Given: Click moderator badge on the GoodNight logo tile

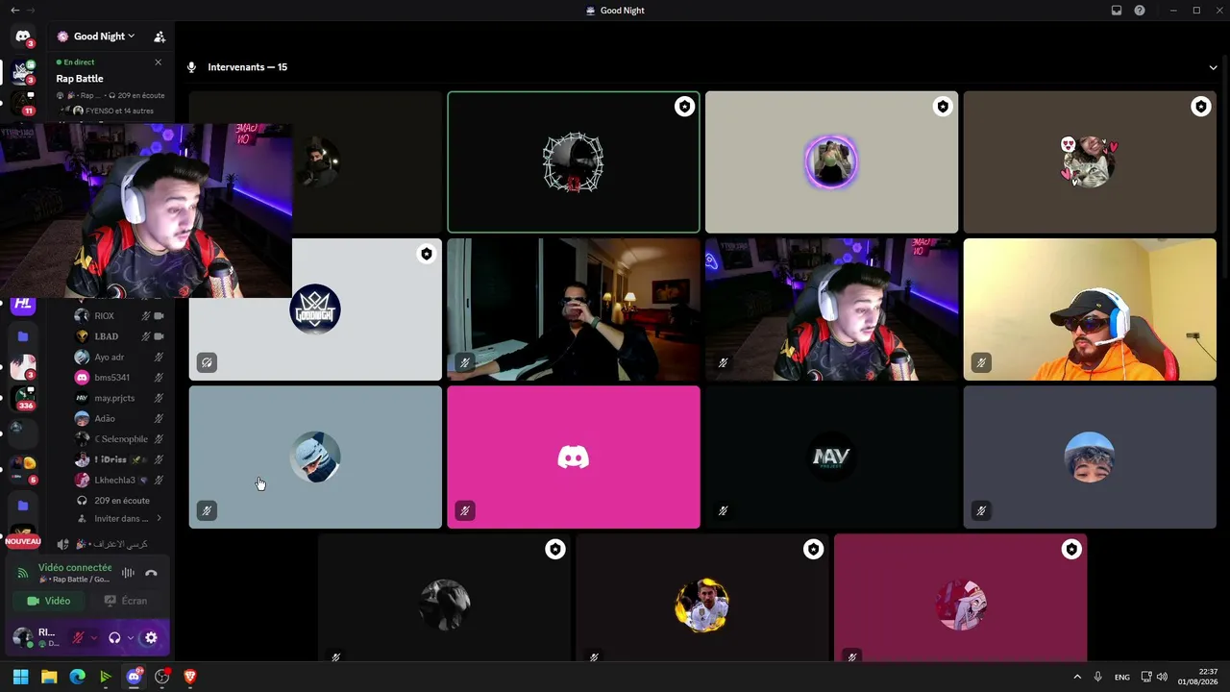Looking at the screenshot, I should coord(427,254).
